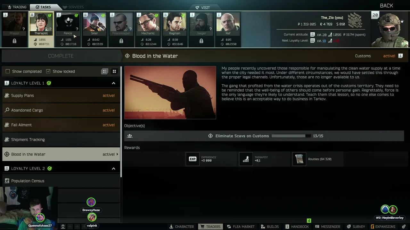Collapse the Loyalty Level 1 section
Viewport: 410px width, 230px height.
(113, 83)
